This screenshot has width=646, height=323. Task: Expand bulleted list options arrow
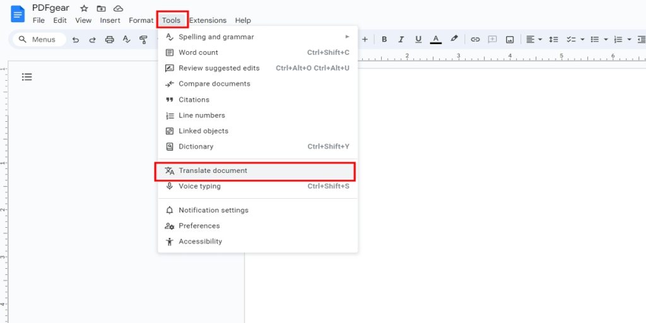click(606, 40)
